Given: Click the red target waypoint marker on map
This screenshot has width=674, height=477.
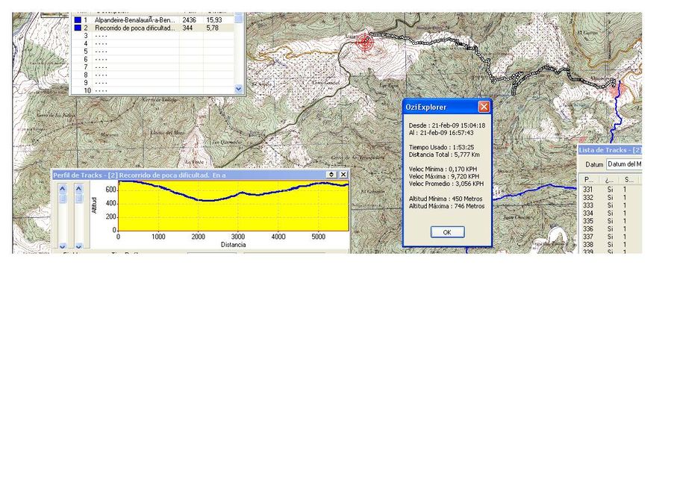Looking at the screenshot, I should click(x=365, y=42).
